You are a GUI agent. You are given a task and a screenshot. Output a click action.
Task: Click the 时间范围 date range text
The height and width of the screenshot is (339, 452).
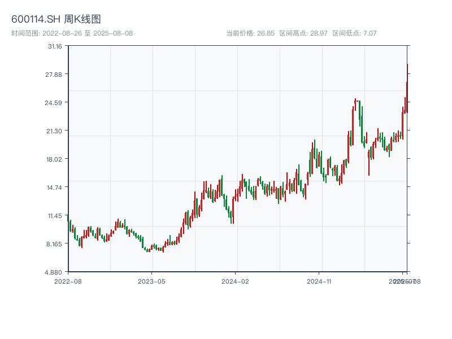click(x=72, y=33)
